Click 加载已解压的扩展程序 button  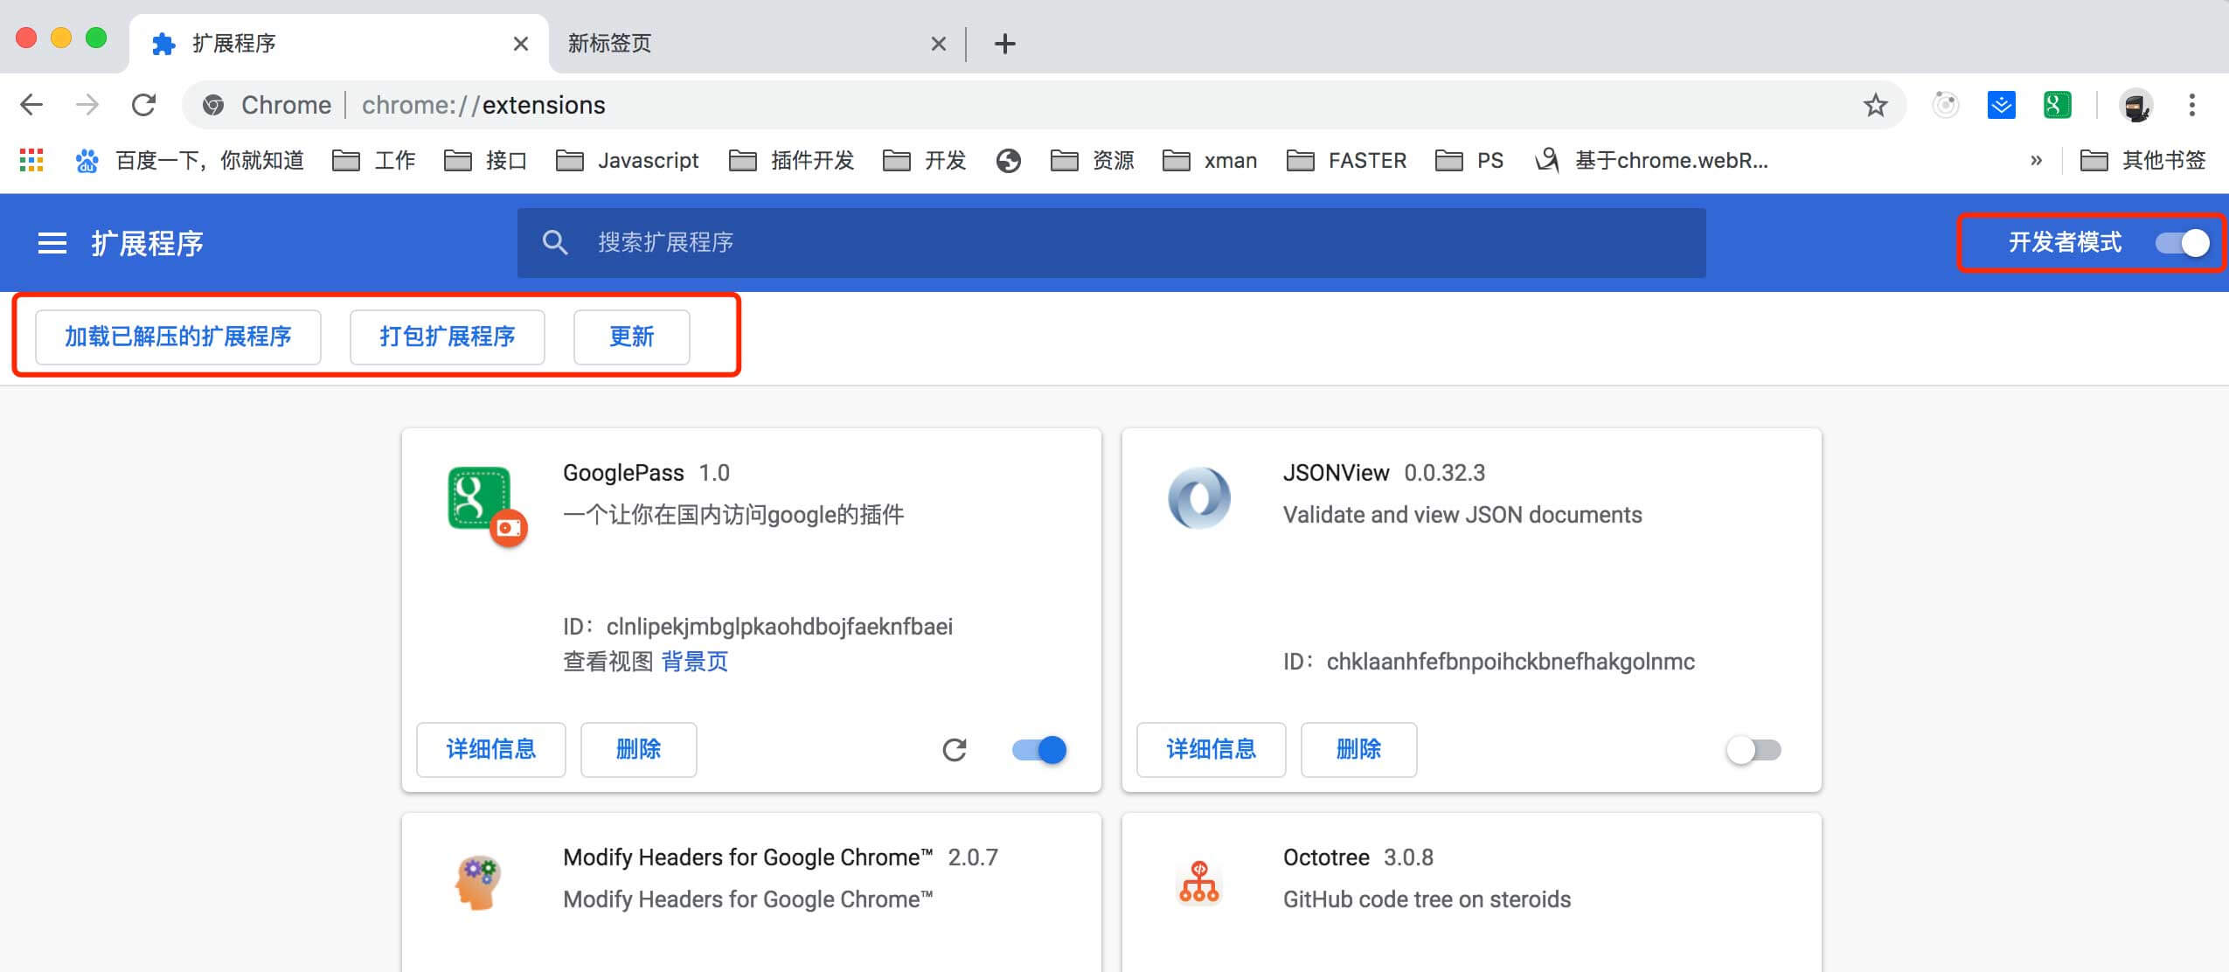178,337
